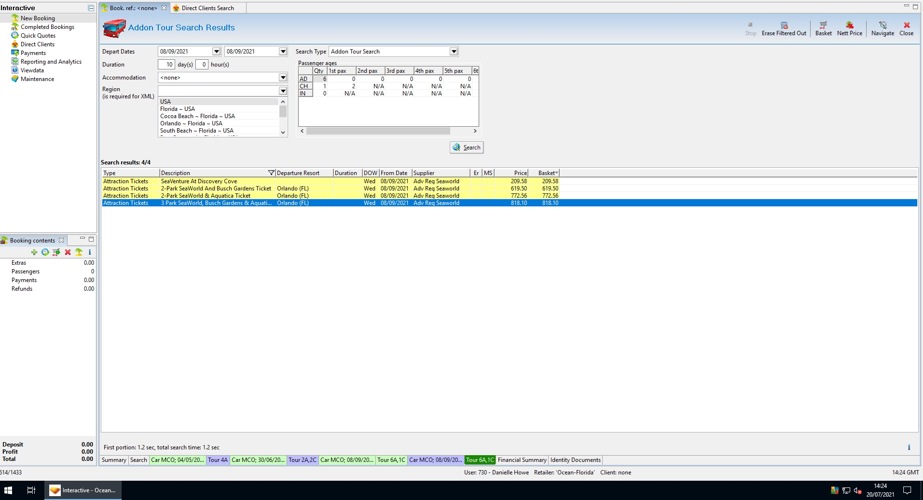Click the Price column header

(511, 173)
